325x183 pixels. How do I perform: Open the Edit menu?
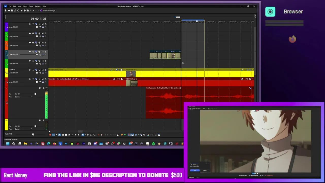(x=14, y=6)
